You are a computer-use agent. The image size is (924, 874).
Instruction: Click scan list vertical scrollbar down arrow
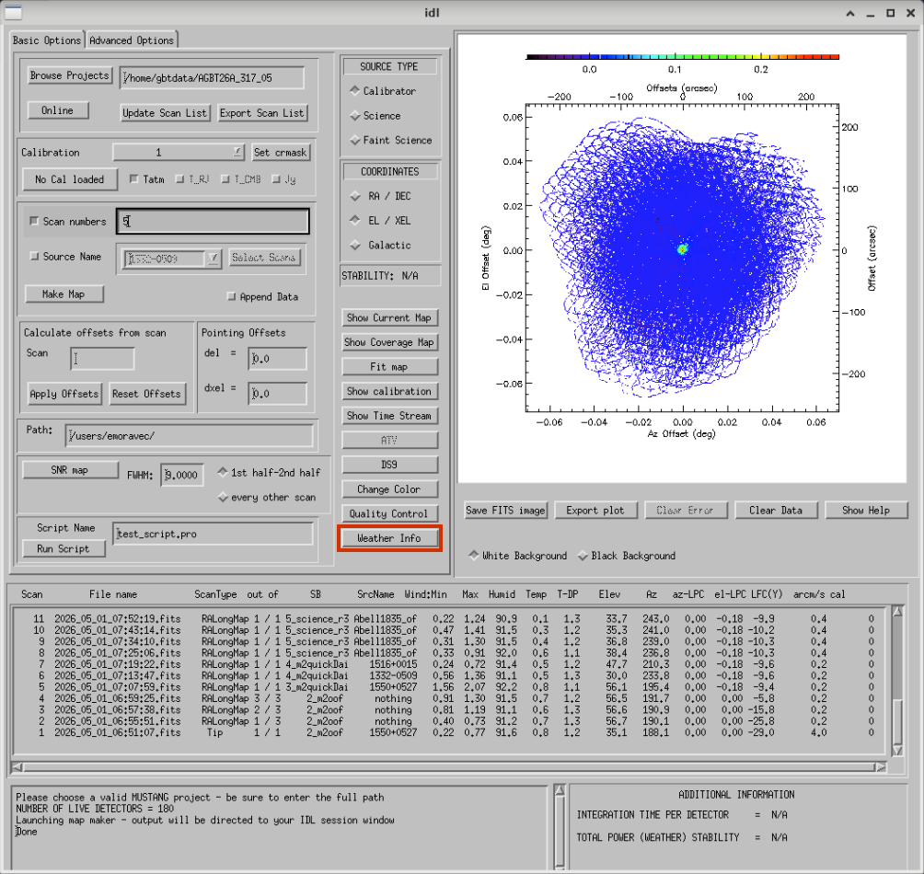897,751
